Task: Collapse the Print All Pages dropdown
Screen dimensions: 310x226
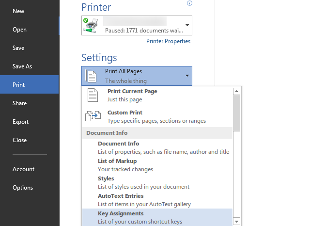Action: (x=187, y=76)
